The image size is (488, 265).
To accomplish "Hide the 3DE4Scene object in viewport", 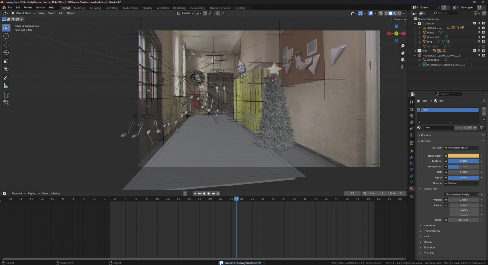I will pos(478,28).
